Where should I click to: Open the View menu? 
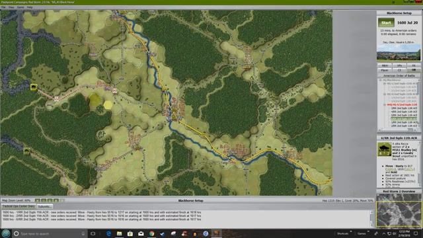[x=11, y=7]
